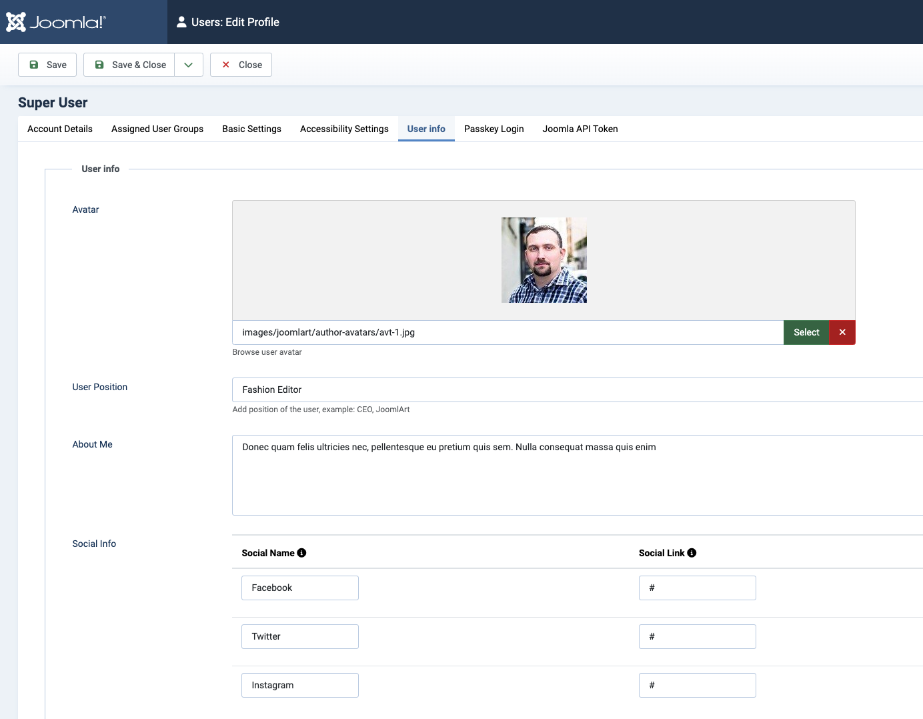Image resolution: width=923 pixels, height=719 pixels.
Task: Click the Social Name info icon
Action: [301, 553]
